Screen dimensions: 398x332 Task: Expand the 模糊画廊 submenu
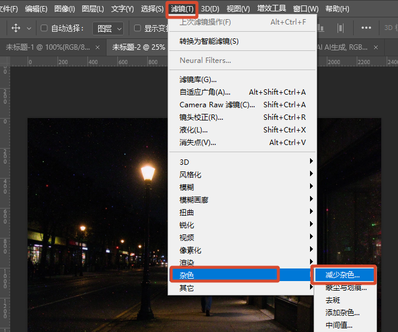[242, 200]
